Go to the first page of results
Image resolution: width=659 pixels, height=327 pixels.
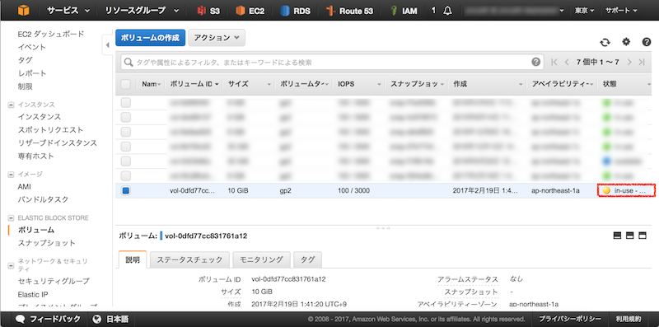(554, 63)
